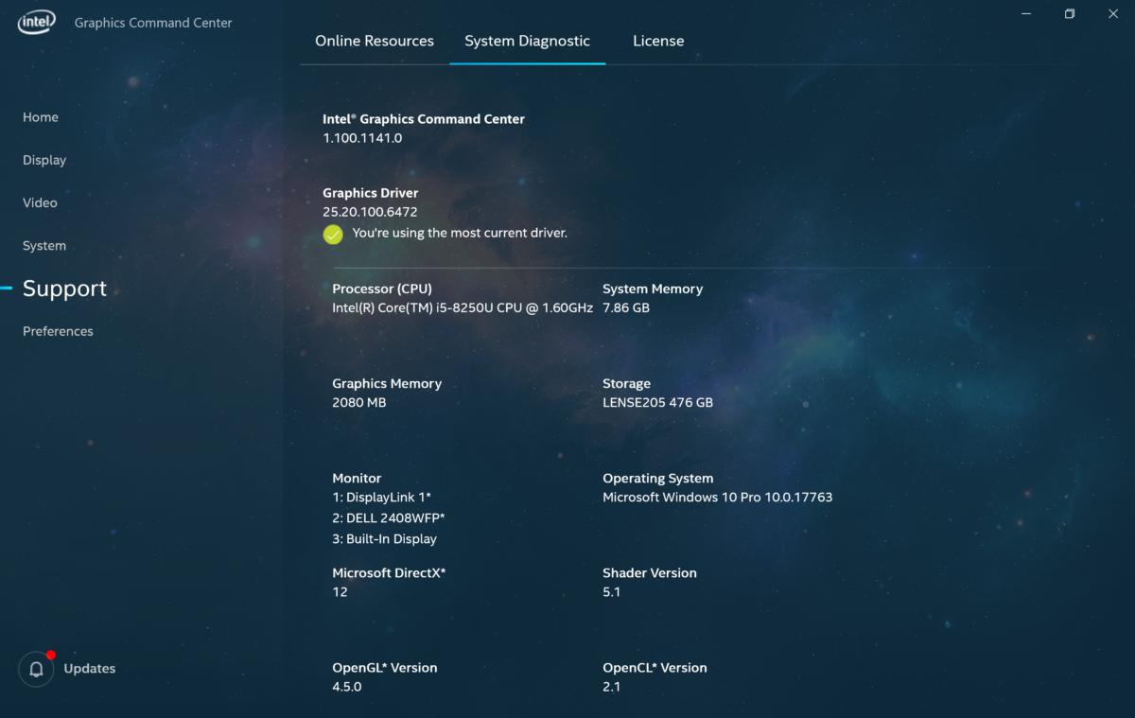
Task: Click the 7.86 GB system memory value
Action: coord(626,308)
